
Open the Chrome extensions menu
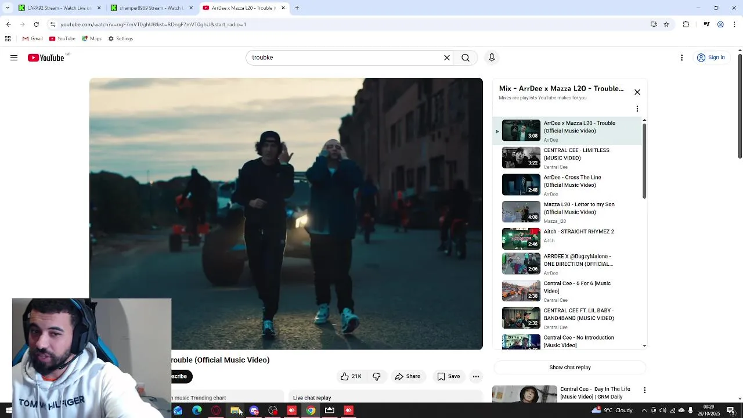pos(686,24)
